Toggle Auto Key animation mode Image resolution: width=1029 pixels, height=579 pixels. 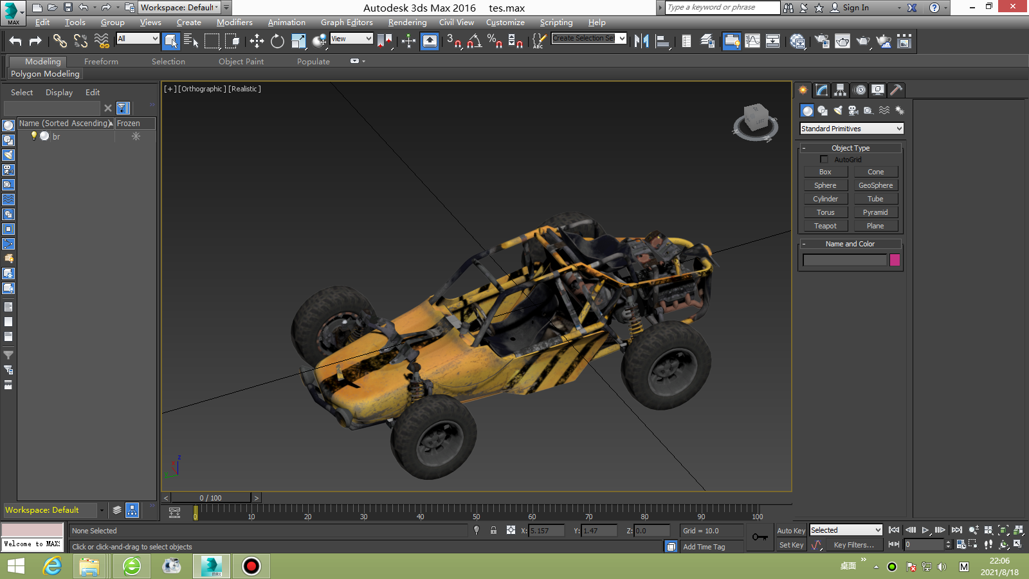tap(790, 531)
